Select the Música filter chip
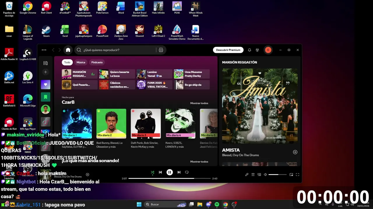This screenshot has width=373, height=209. coord(81,62)
